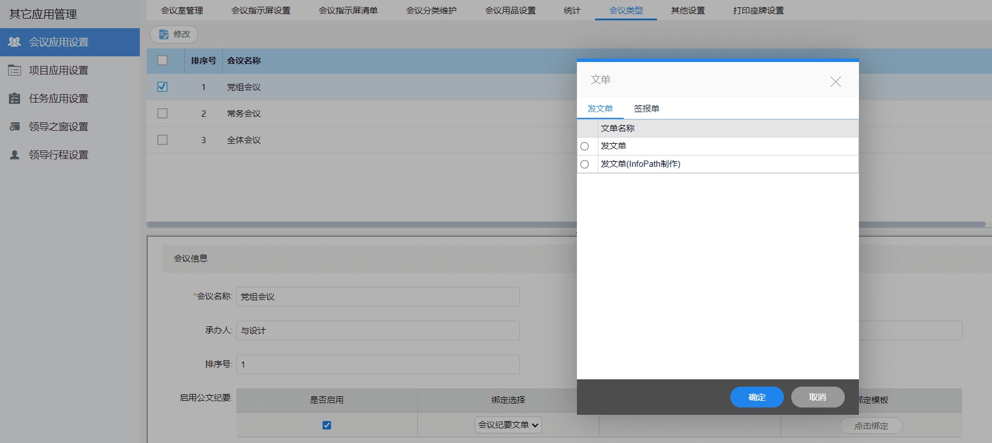The height and width of the screenshot is (443, 992).
Task: Close the 文单 dialog with X
Action: tap(836, 82)
